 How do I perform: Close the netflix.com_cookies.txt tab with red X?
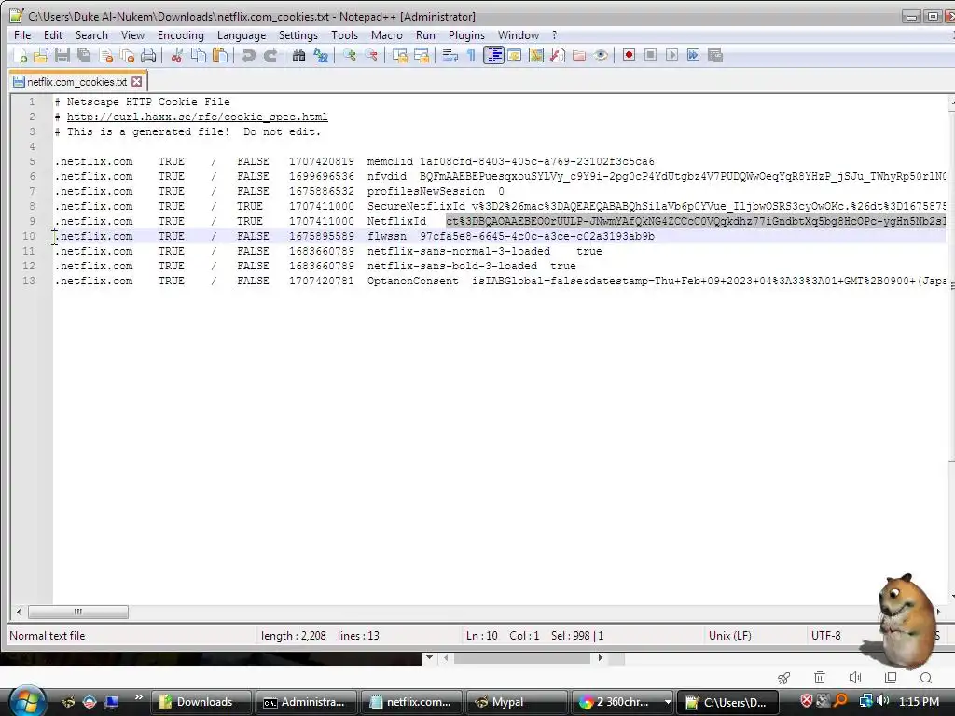click(x=136, y=82)
